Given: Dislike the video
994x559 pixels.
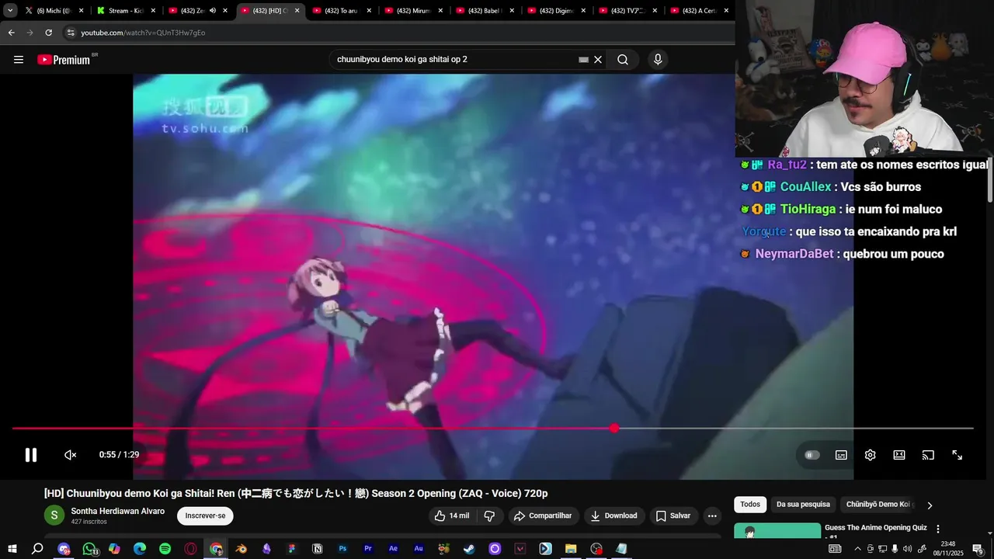Looking at the screenshot, I should pos(489,516).
